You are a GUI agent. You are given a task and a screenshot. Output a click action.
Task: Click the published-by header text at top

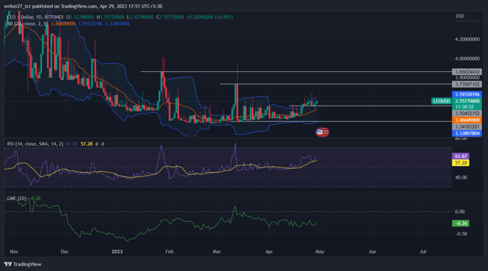(83, 6)
